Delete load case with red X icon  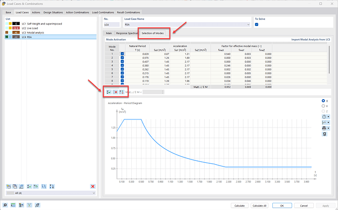coord(93,186)
